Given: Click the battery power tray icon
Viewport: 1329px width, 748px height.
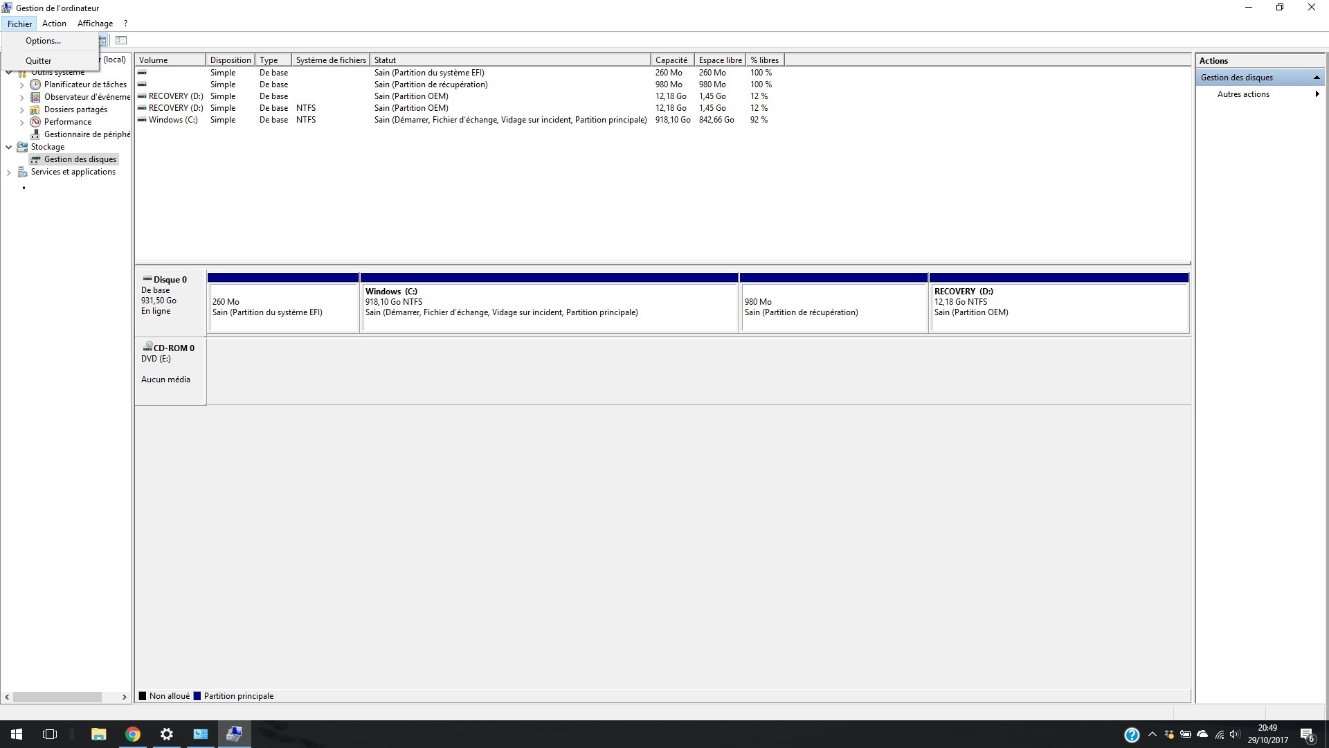Looking at the screenshot, I should pyautogui.click(x=1186, y=734).
